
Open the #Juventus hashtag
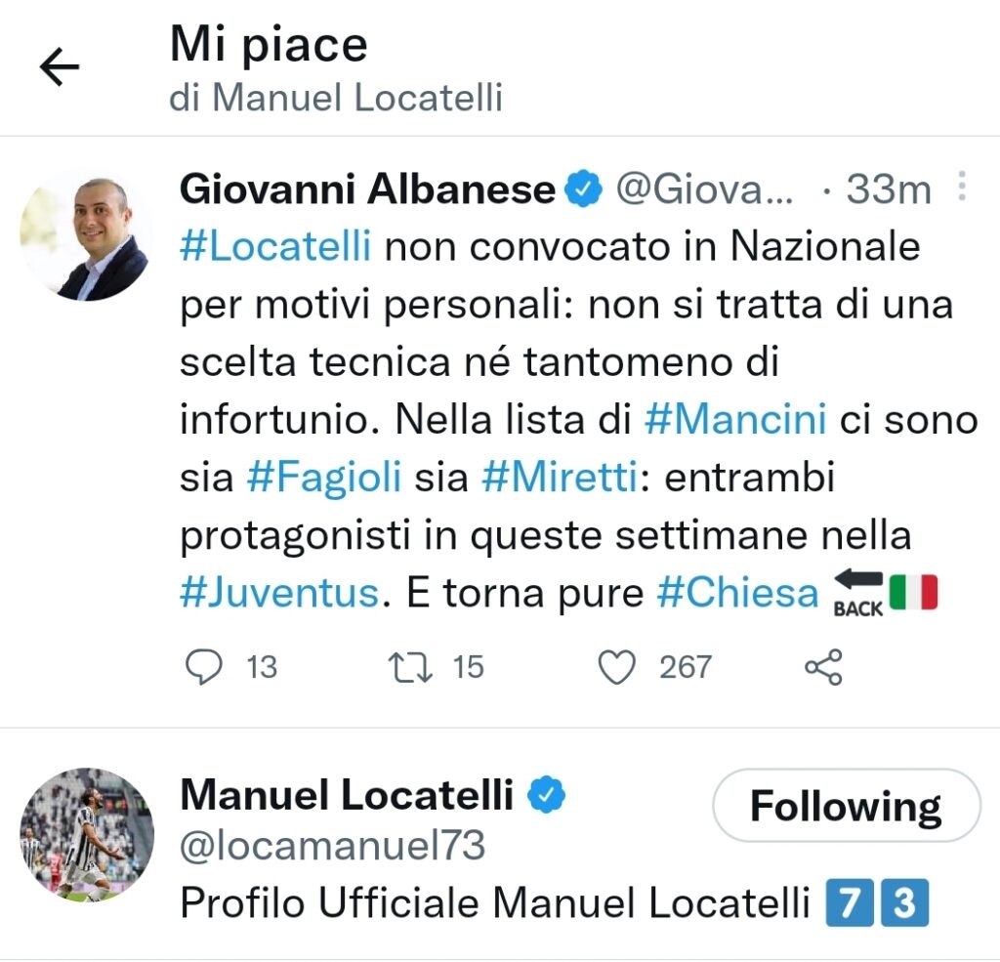point(279,593)
